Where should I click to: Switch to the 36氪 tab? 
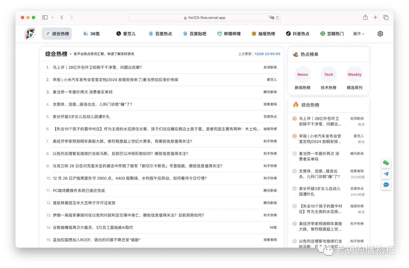92,34
